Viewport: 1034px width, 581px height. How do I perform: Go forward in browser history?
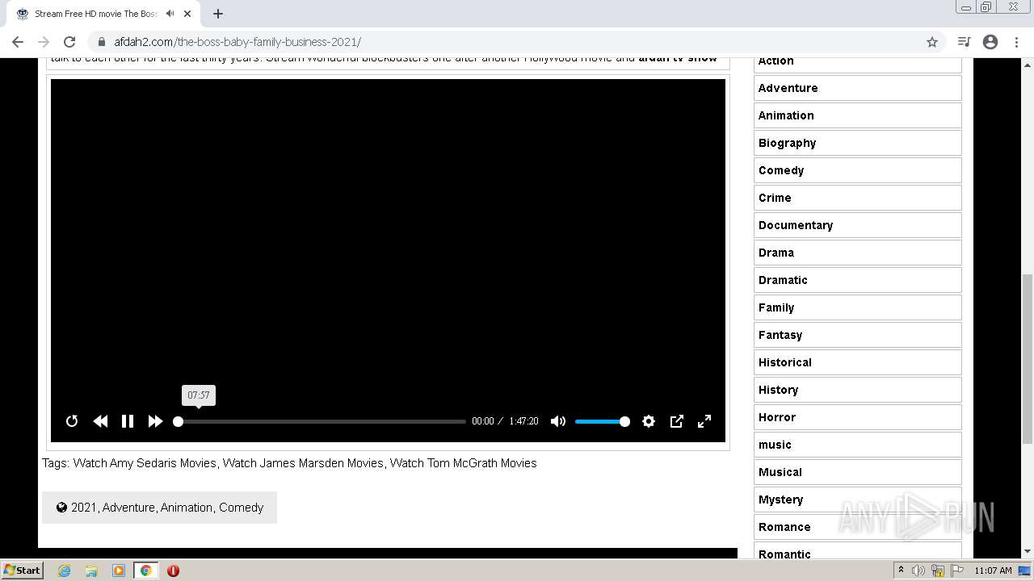pyautogui.click(x=44, y=42)
